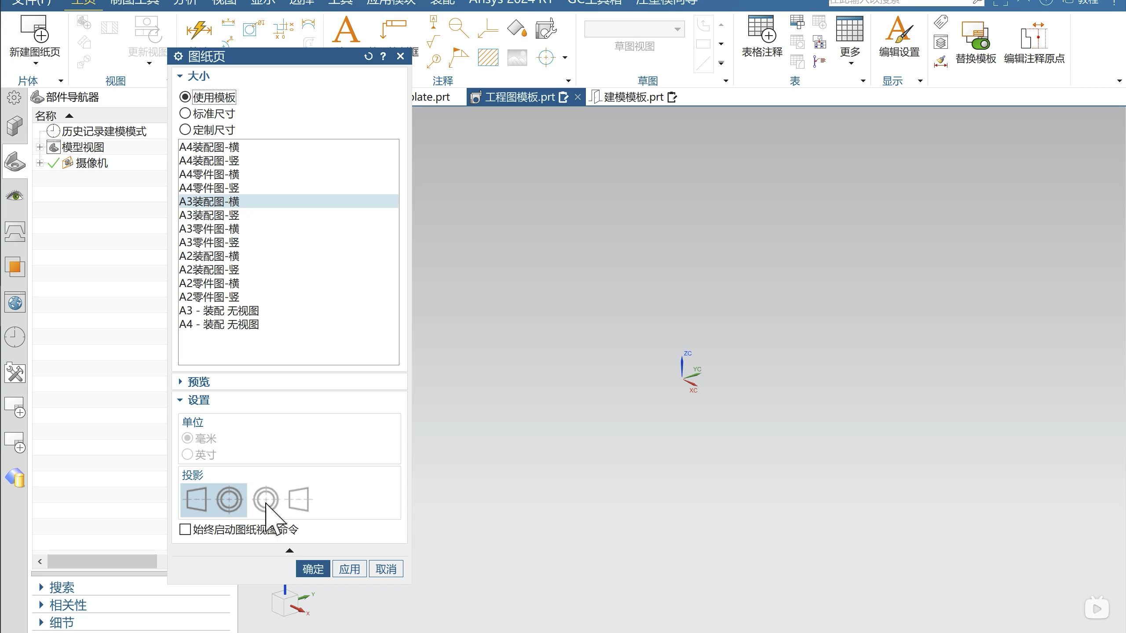The height and width of the screenshot is (633, 1126).
Task: Choose the 定制尺寸 radio option
Action: (x=185, y=130)
